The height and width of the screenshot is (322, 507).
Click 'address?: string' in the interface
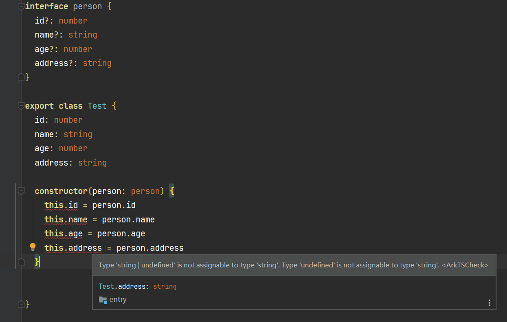[x=73, y=63]
